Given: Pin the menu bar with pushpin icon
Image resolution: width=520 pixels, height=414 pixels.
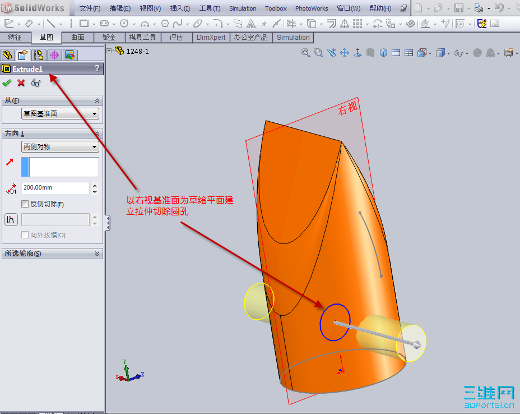Looking at the screenshot, I should tap(403, 8).
